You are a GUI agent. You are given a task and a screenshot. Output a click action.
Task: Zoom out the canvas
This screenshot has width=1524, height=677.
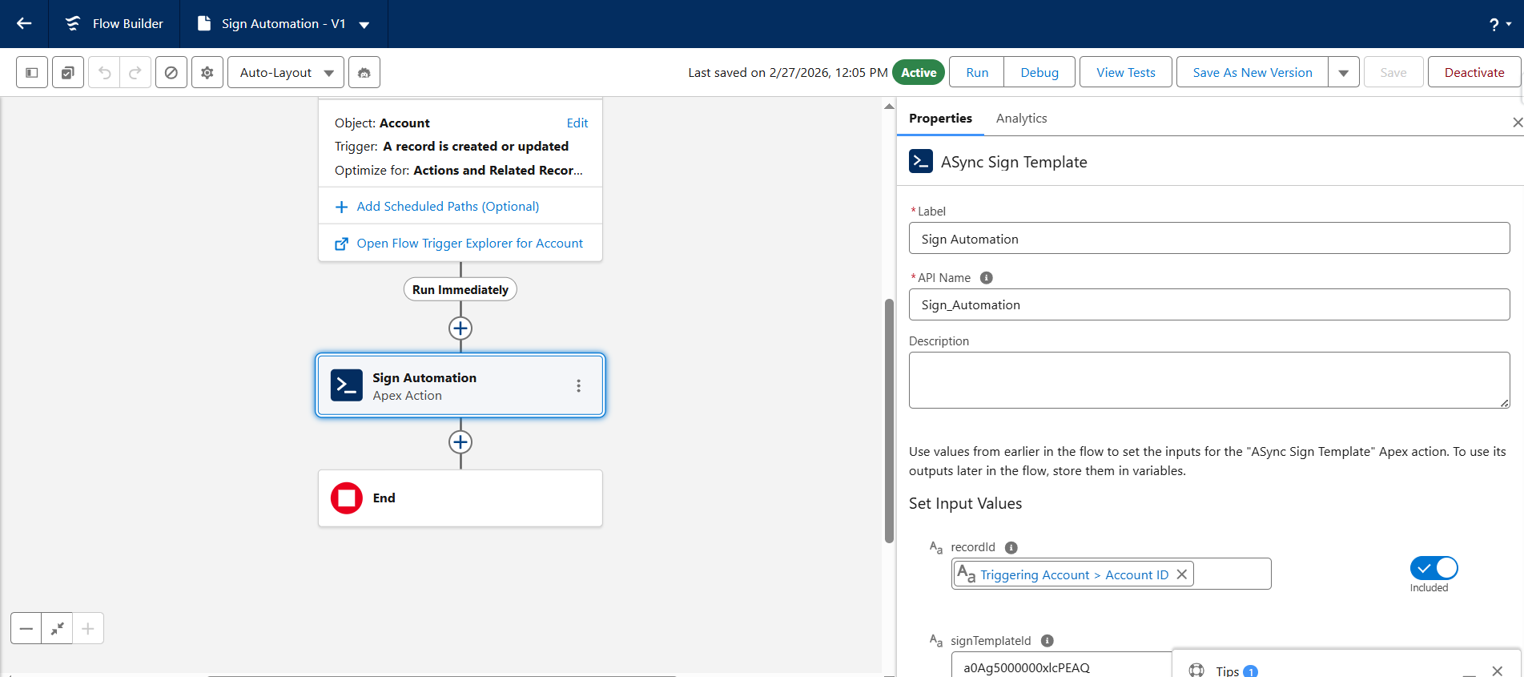pyautogui.click(x=26, y=629)
